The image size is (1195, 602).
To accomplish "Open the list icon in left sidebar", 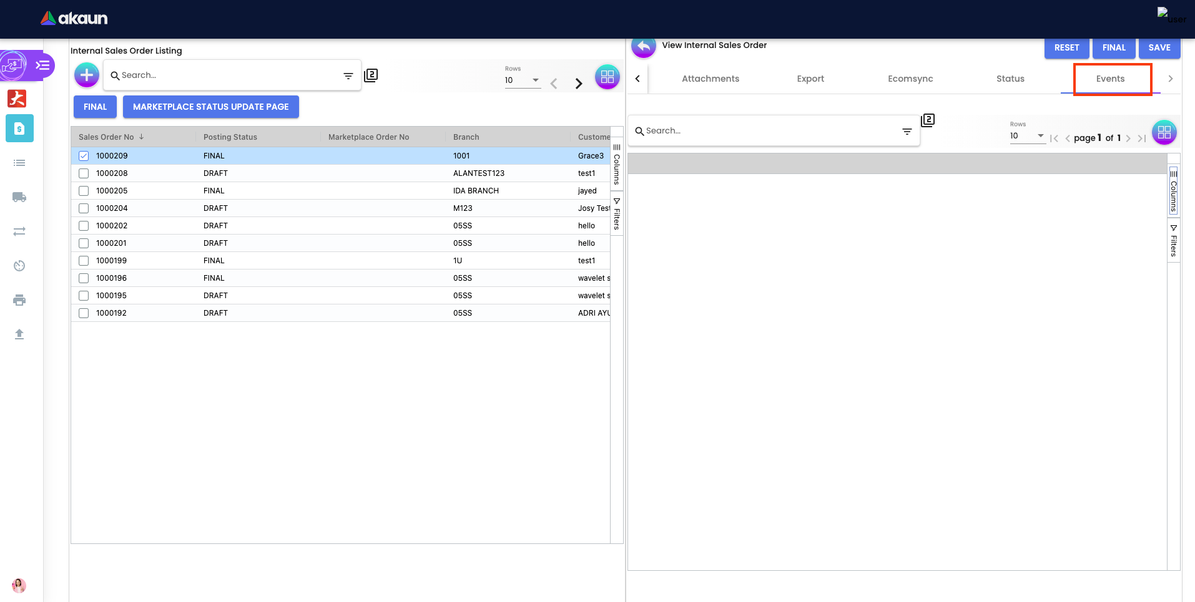I will 19,163.
